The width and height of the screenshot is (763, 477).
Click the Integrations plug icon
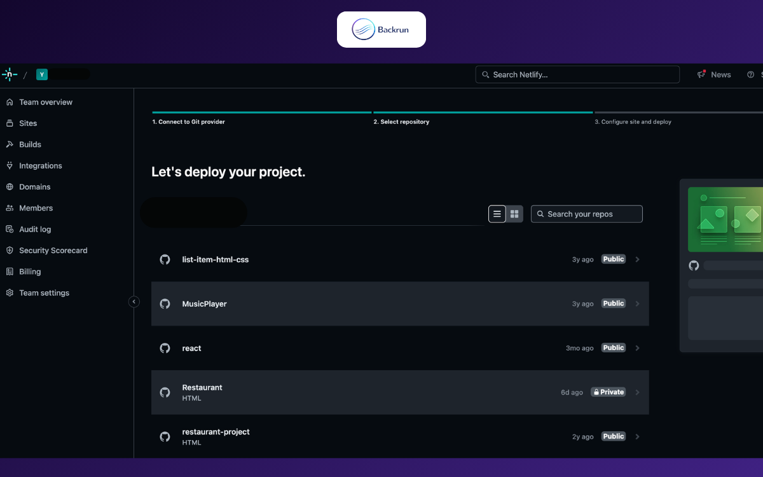10,165
